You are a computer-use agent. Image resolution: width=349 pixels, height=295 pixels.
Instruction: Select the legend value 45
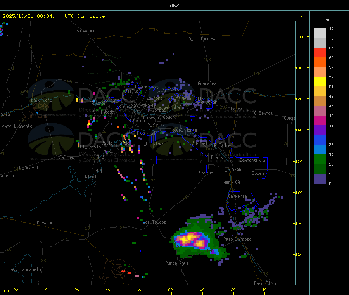[331, 106]
